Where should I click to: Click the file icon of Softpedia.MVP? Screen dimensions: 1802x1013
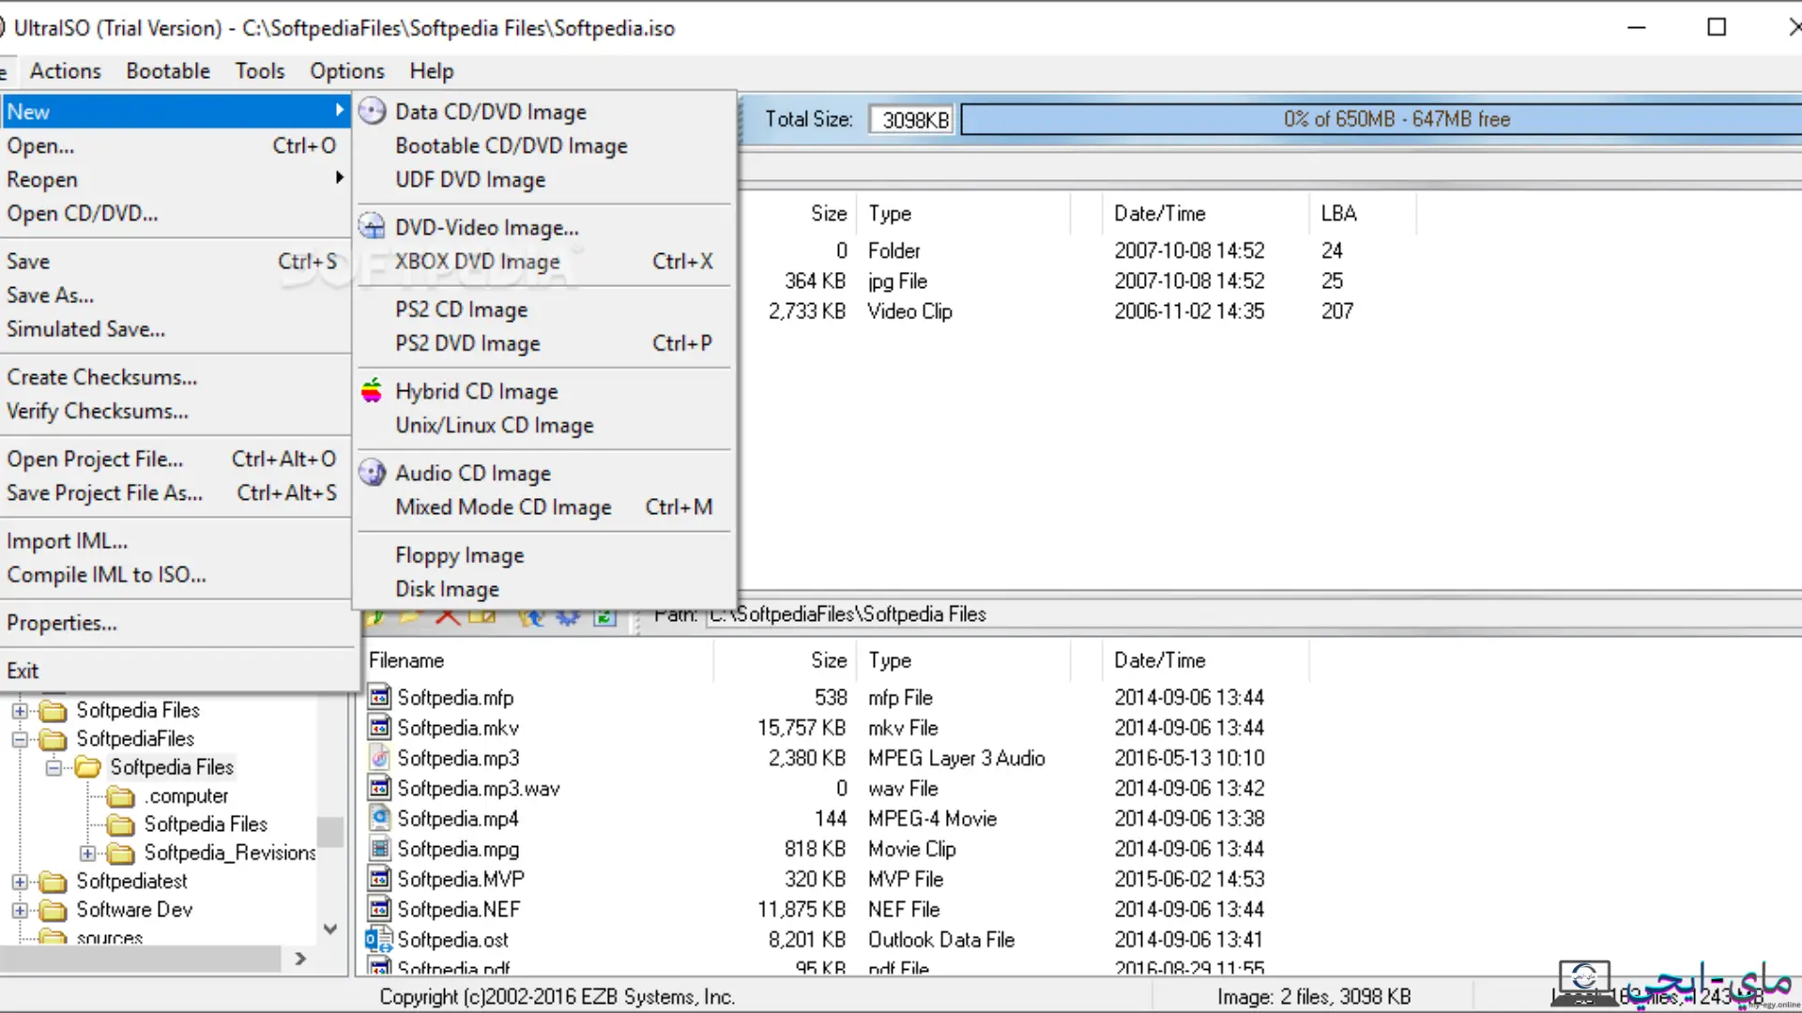[x=379, y=879]
